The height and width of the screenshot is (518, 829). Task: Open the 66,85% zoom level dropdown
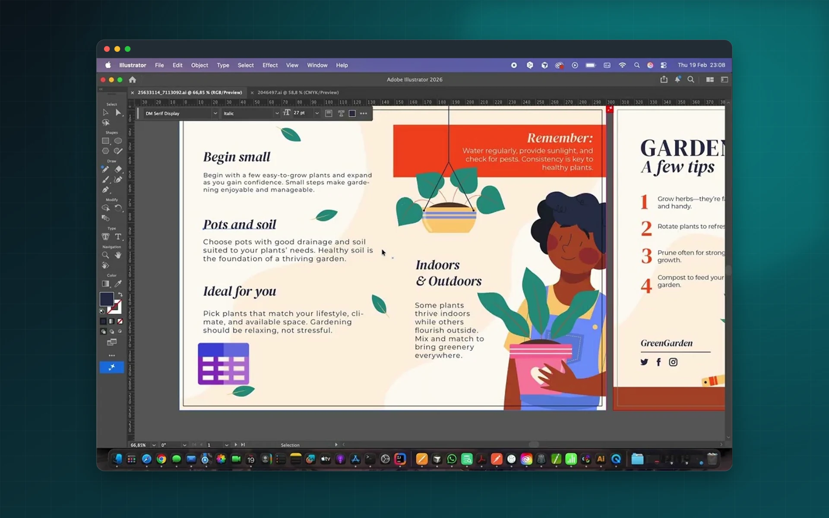click(154, 445)
